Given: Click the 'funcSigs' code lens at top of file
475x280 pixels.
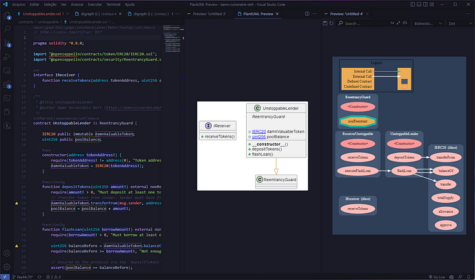Looking at the screenshot, I should [x=126, y=28].
